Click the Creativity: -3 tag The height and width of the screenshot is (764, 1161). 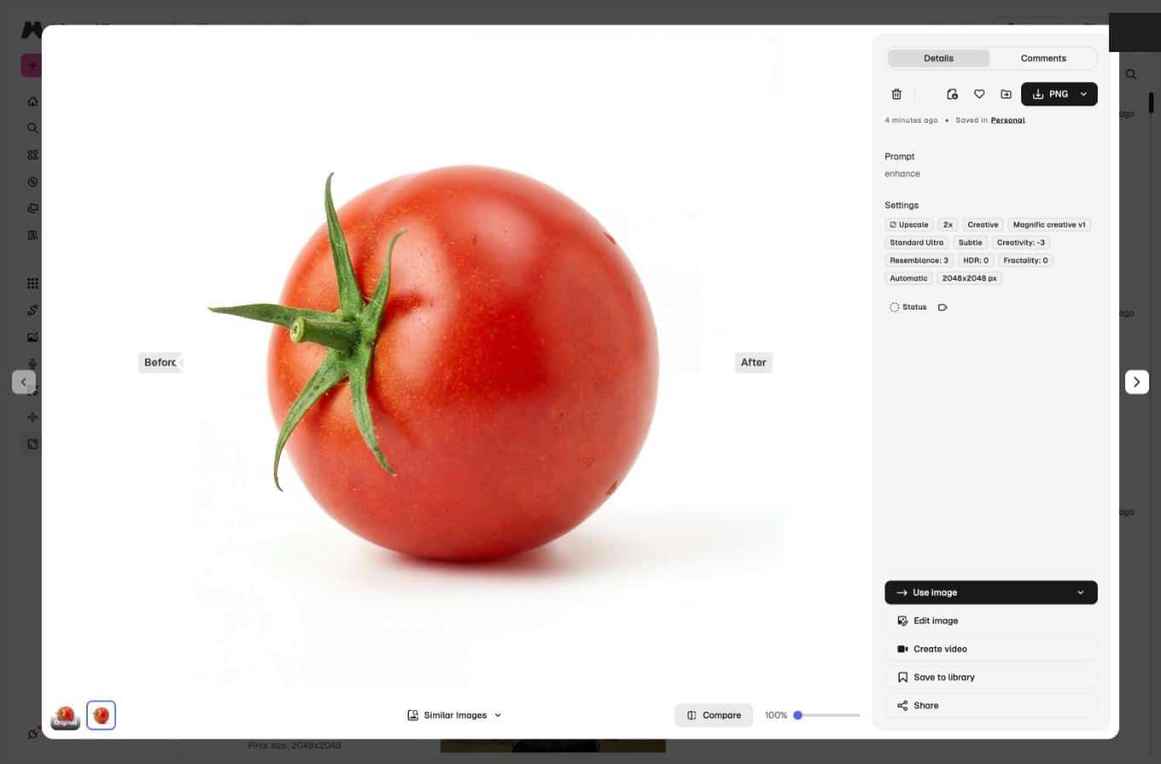click(1021, 243)
